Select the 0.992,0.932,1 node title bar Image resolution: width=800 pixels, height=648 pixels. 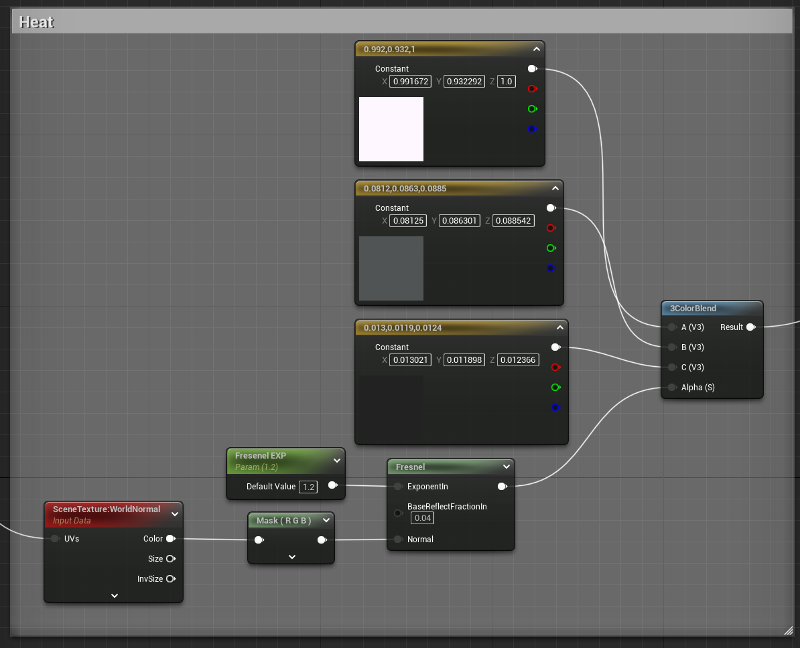(x=450, y=49)
